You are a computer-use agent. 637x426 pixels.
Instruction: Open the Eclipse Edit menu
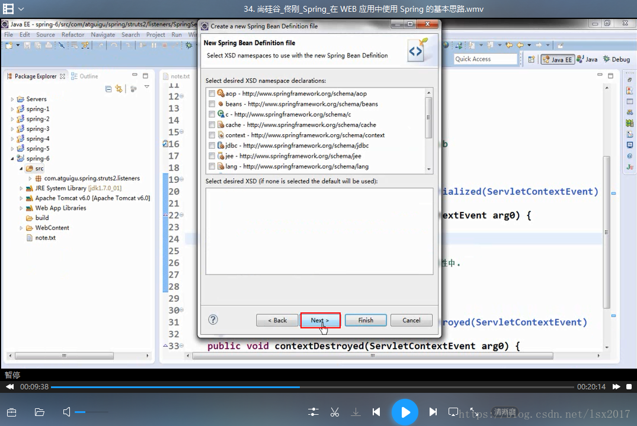[x=25, y=35]
